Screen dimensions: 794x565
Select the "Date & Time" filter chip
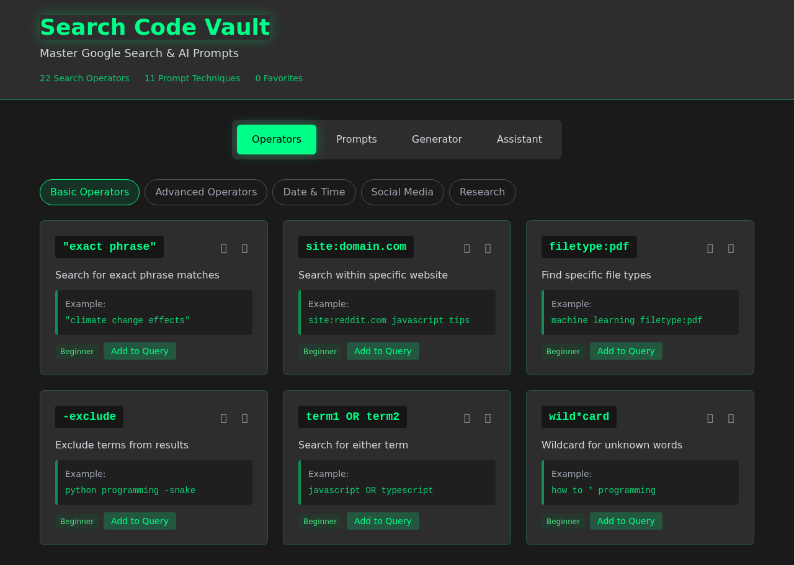[x=314, y=192]
